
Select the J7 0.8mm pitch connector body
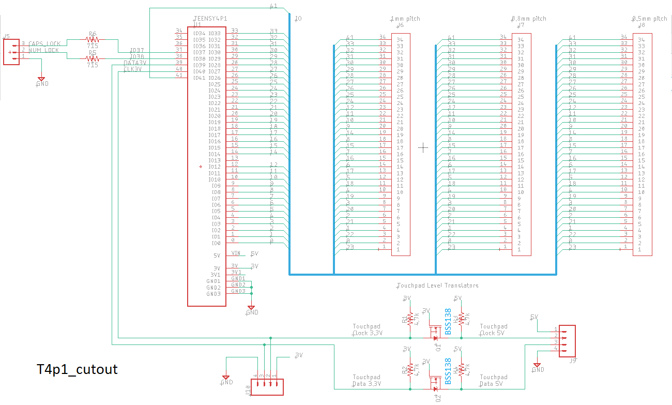[521, 144]
